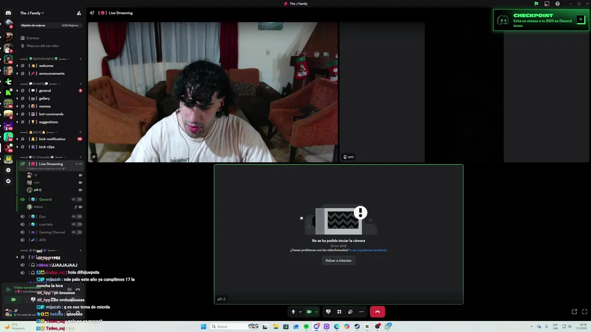The image size is (591, 332).
Task: Collapse the SERVER INFO category
Action: (44, 59)
